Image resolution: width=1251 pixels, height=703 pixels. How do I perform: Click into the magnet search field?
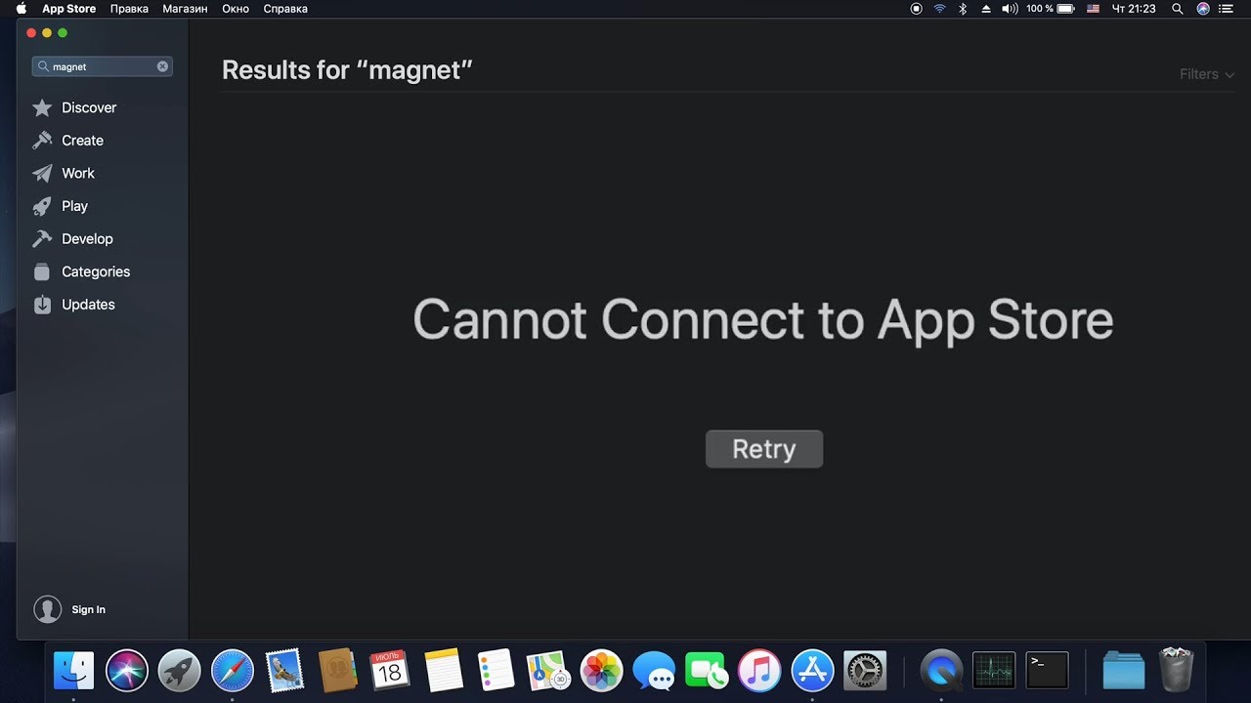pyautogui.click(x=103, y=66)
